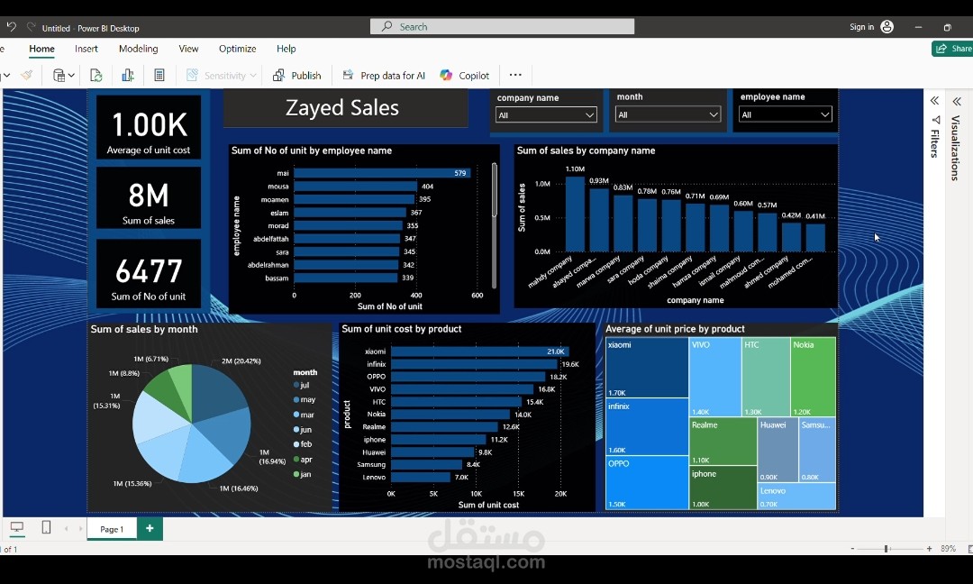973x584 pixels.
Task: Click the zoom out minus button
Action: click(x=852, y=549)
